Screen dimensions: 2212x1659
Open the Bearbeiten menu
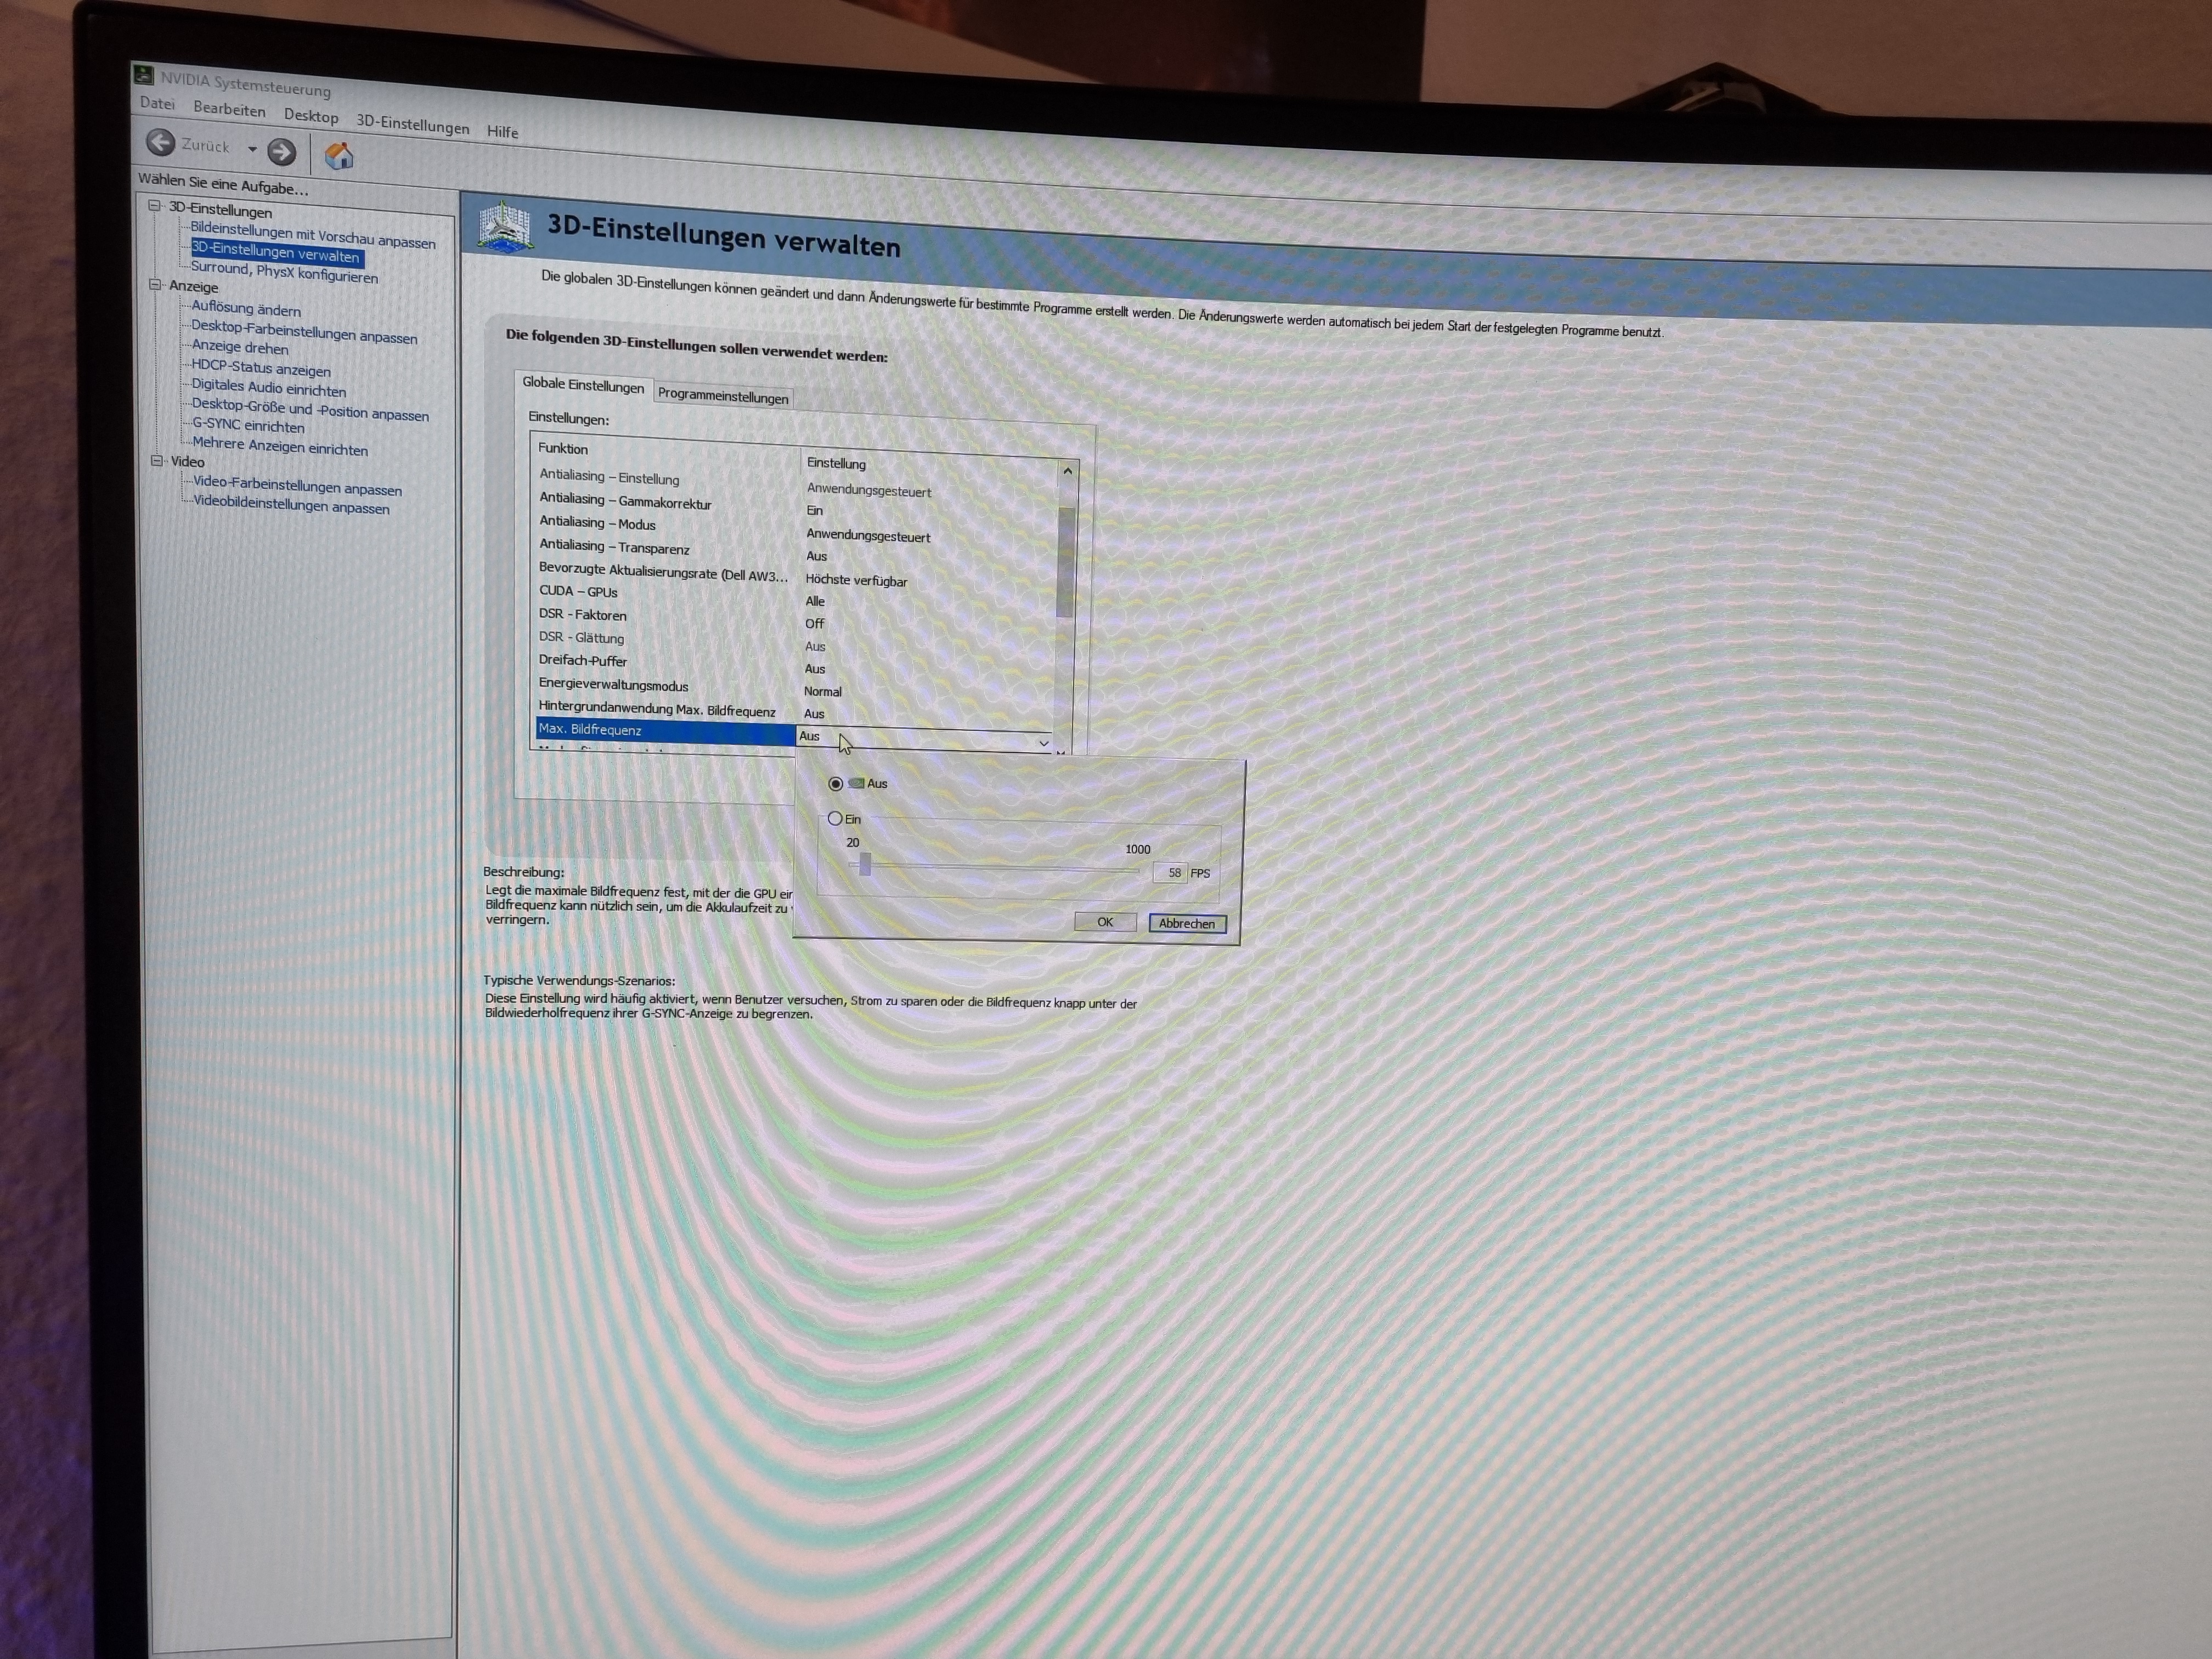[x=229, y=109]
